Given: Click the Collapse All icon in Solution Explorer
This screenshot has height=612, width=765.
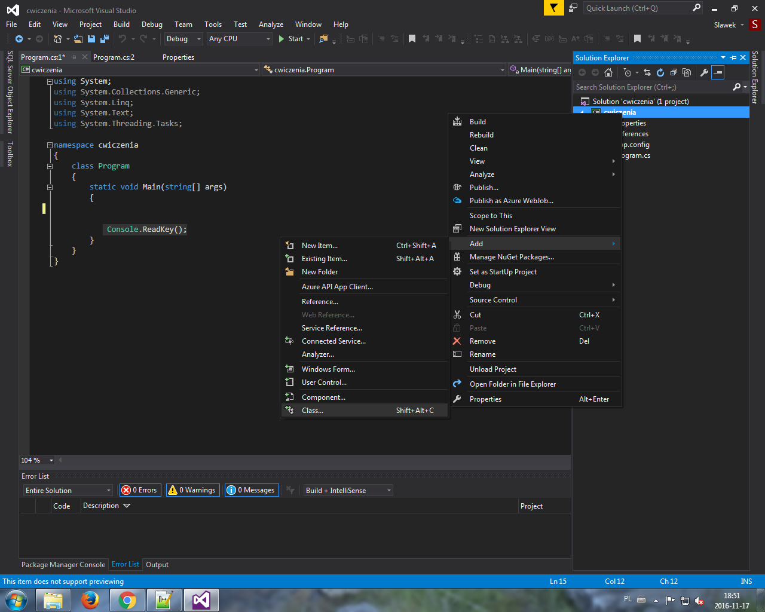Looking at the screenshot, I should coord(674,72).
